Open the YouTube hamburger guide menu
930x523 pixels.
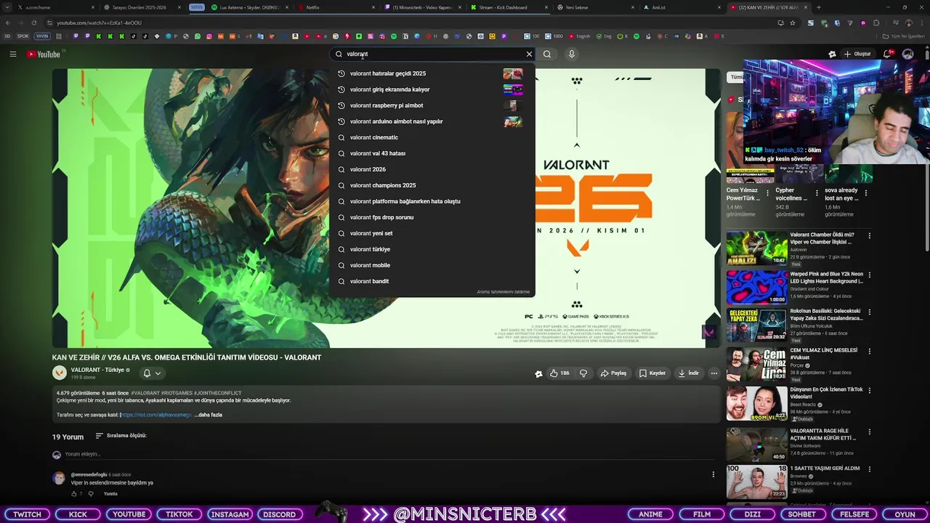coord(13,54)
